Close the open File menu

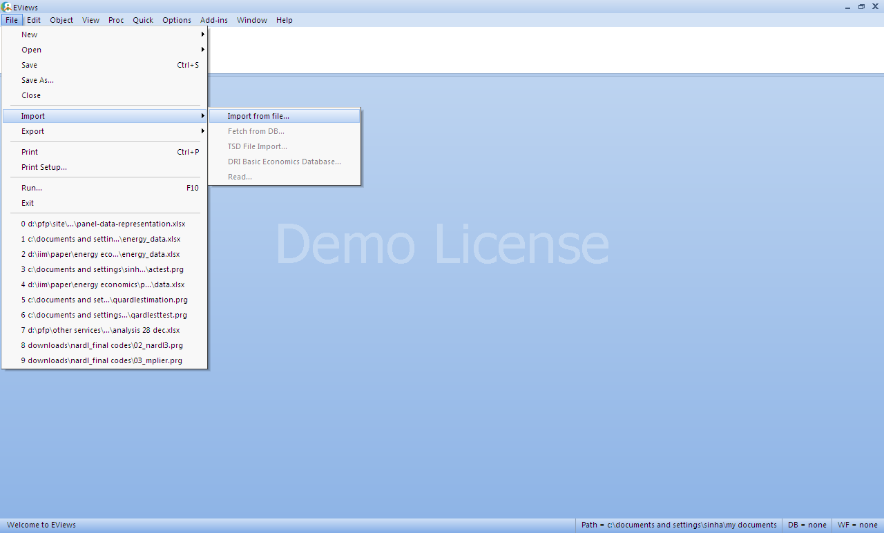tap(12, 20)
